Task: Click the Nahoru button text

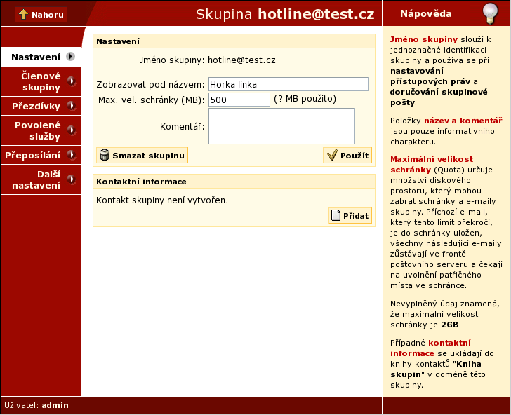Action: tap(48, 15)
